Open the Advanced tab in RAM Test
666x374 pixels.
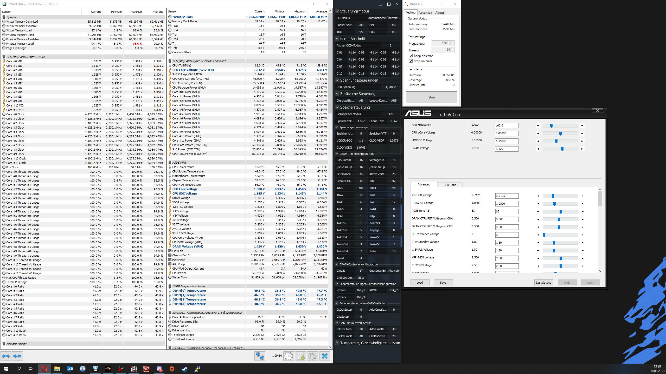[425, 13]
